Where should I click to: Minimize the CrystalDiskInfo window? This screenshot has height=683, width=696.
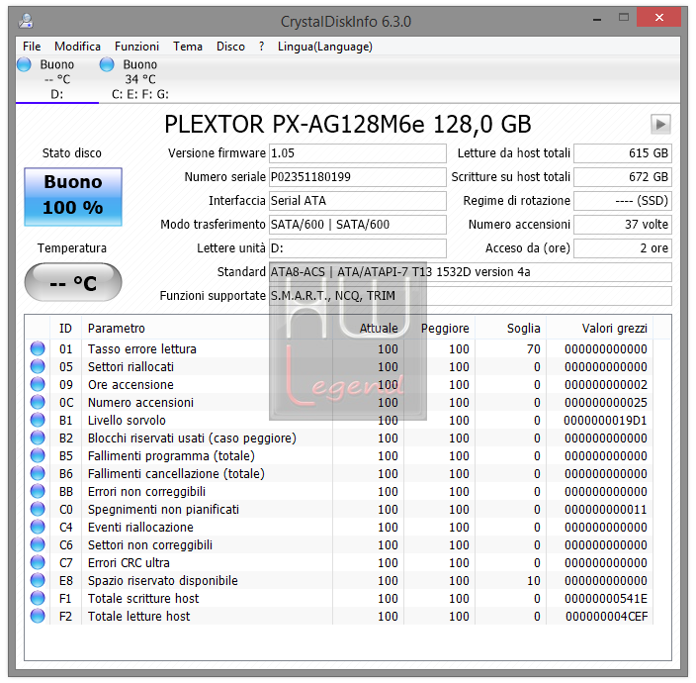(x=597, y=19)
